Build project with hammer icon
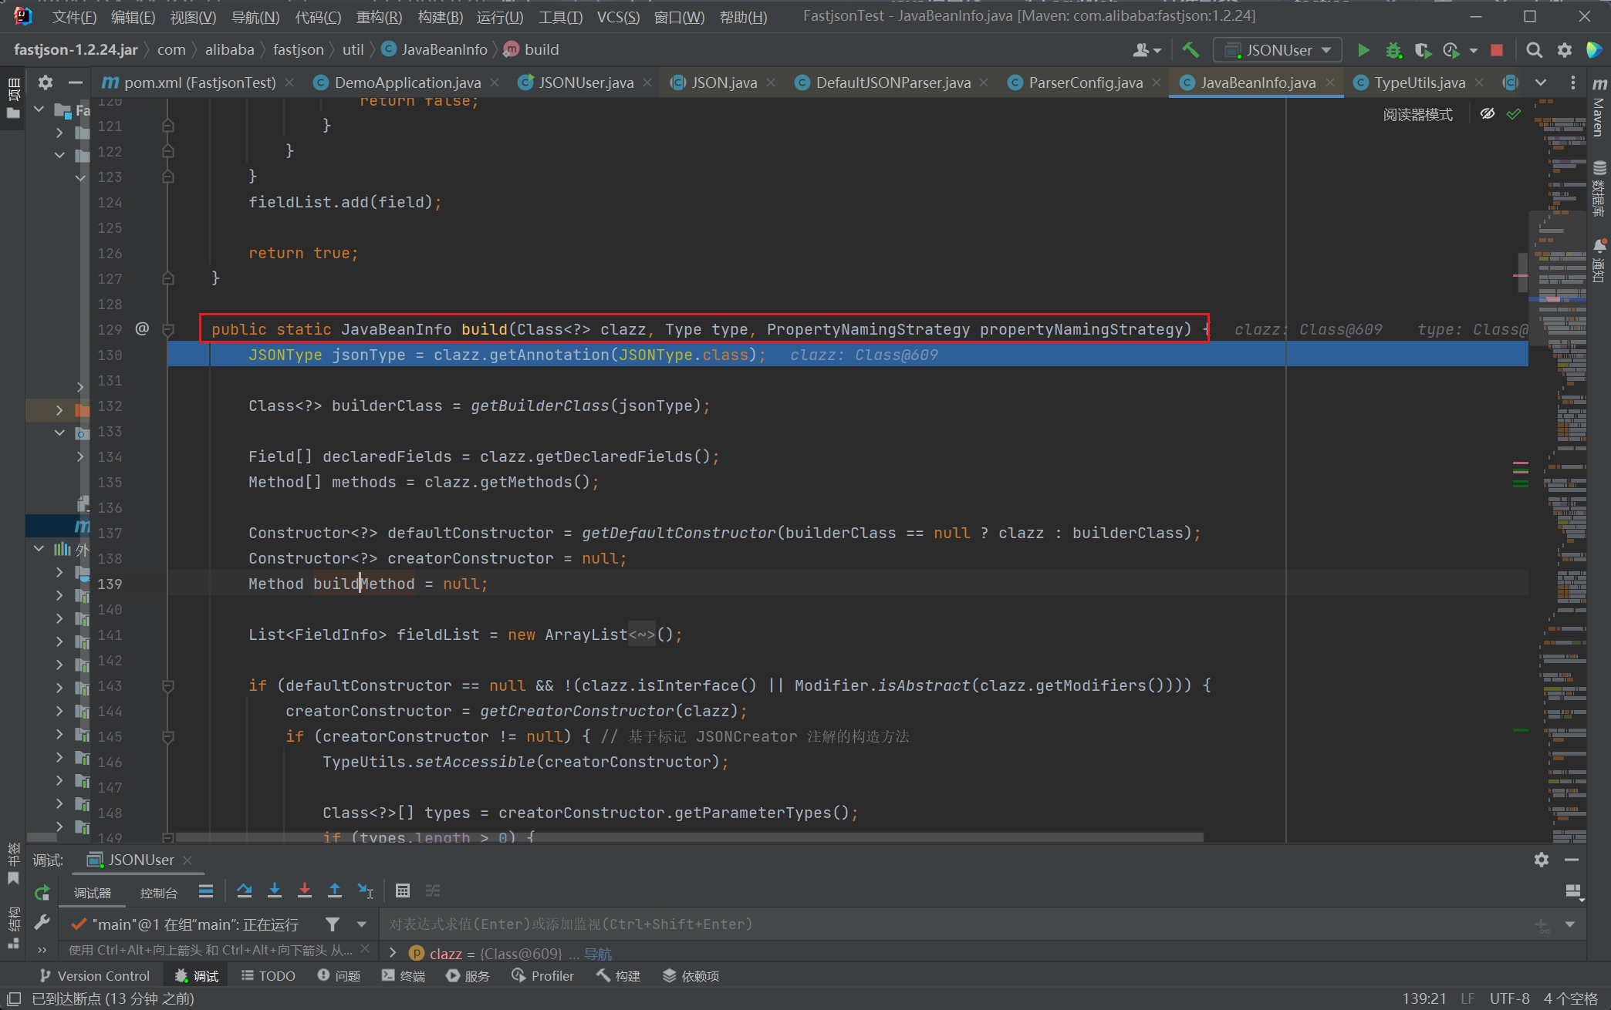The image size is (1611, 1010). 1191,50
